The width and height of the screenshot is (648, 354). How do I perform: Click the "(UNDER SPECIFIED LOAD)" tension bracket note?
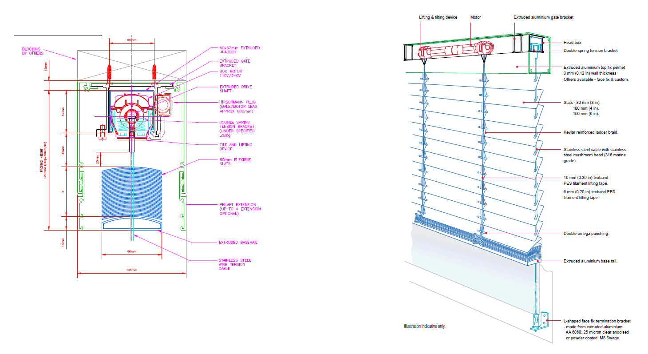point(237,133)
